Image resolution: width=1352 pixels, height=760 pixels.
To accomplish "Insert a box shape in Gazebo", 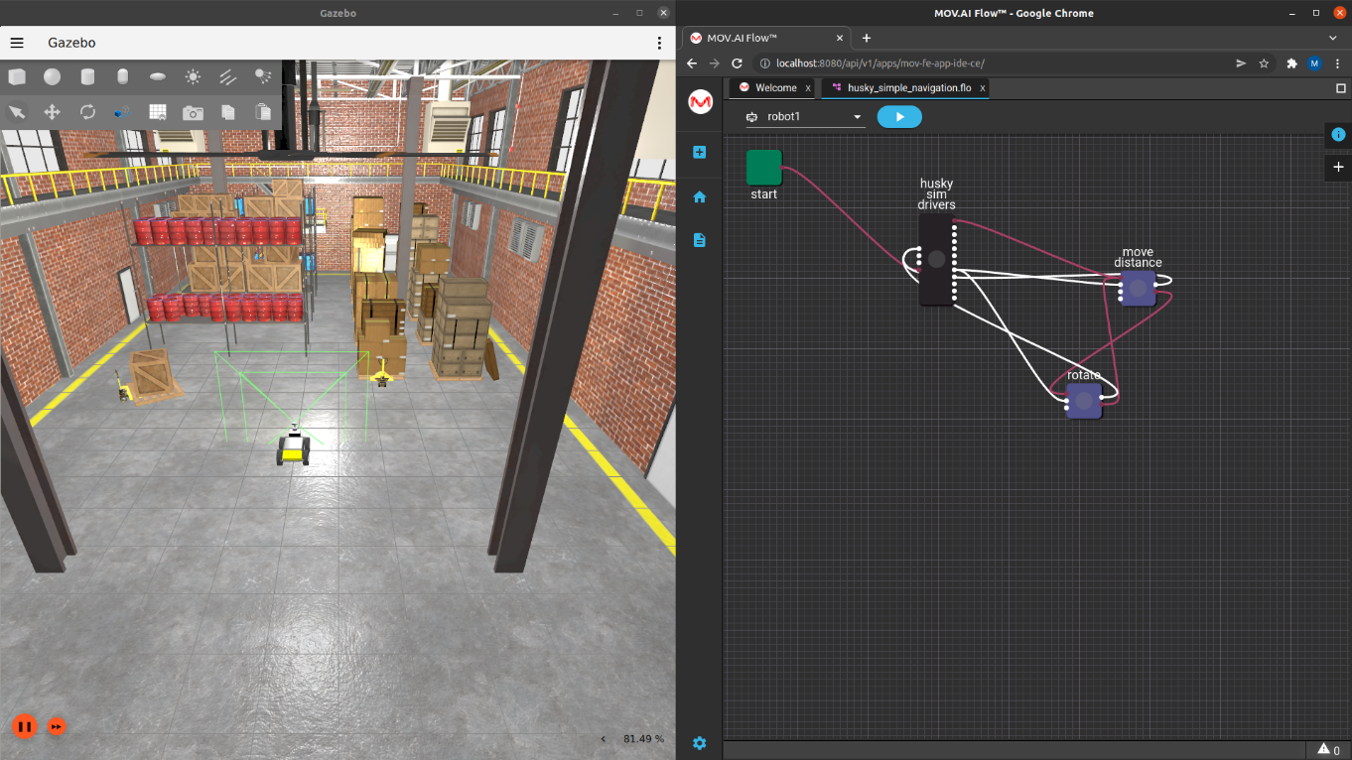I will (x=17, y=76).
